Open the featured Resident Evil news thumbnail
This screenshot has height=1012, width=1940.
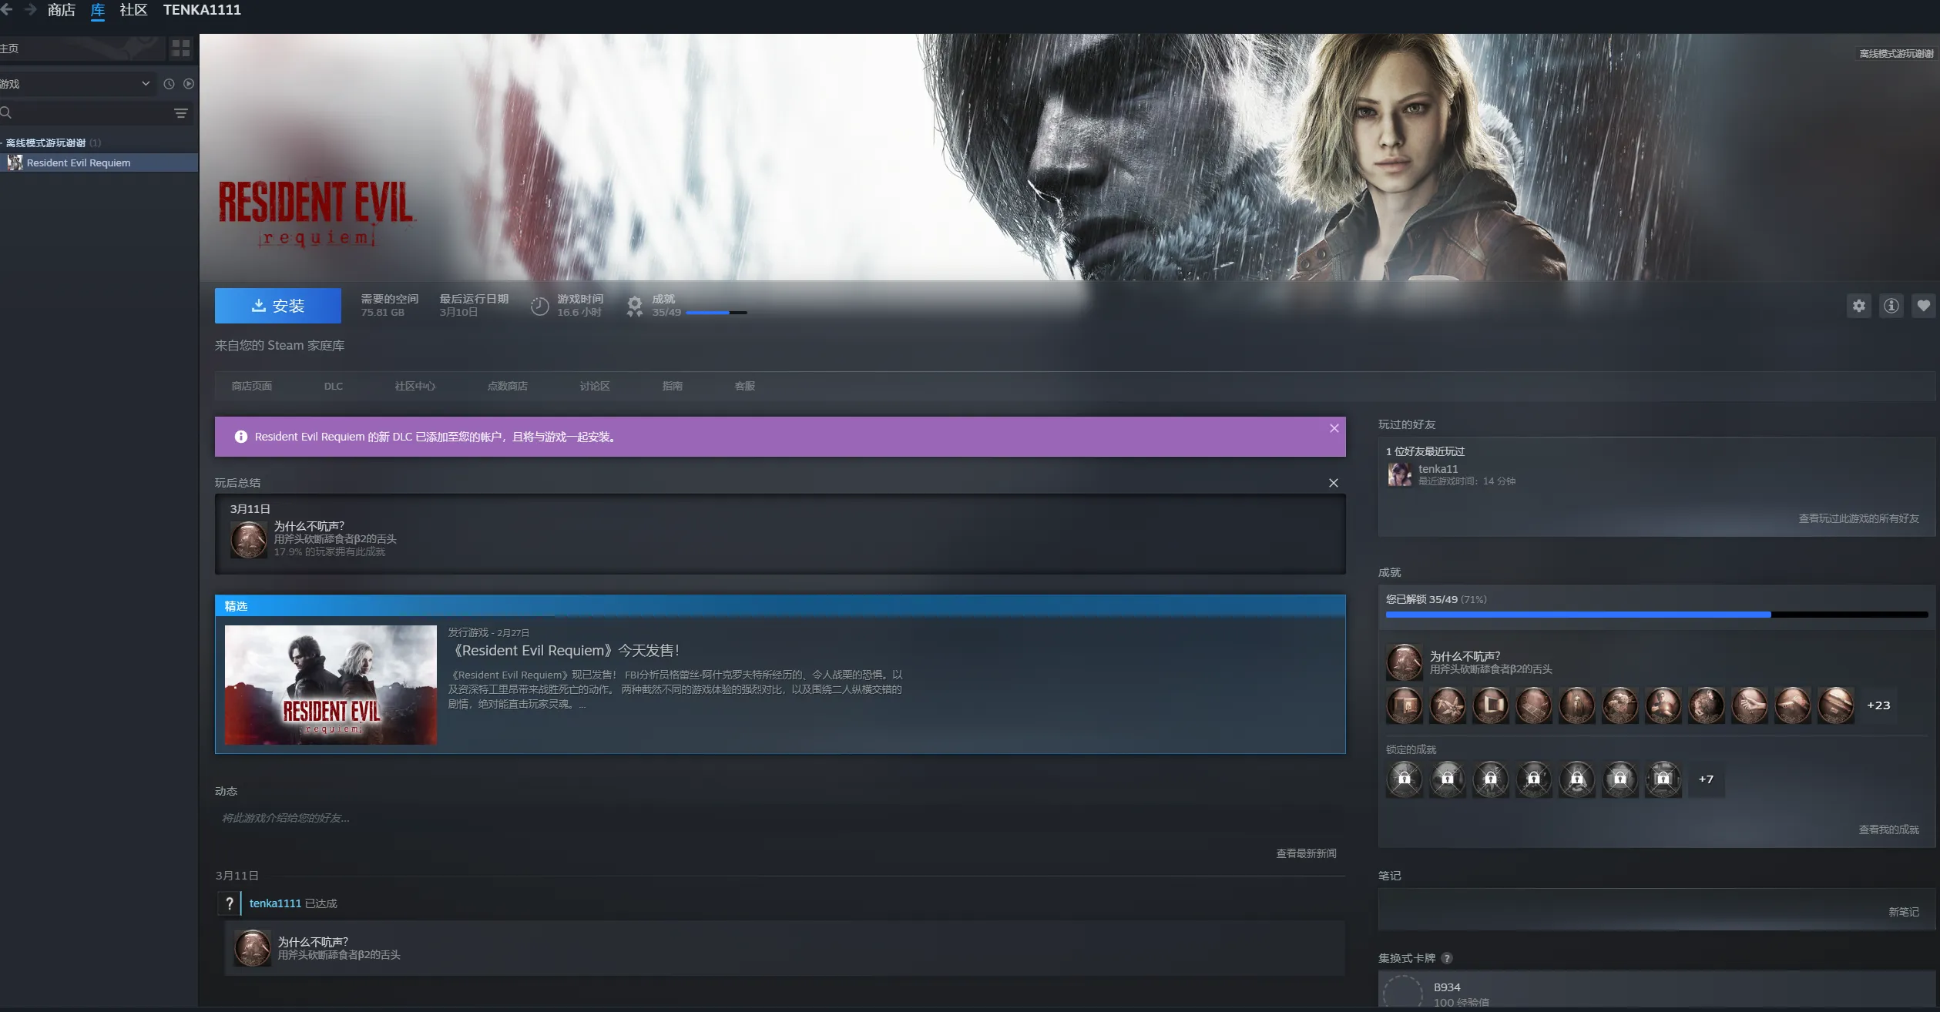[x=331, y=685]
